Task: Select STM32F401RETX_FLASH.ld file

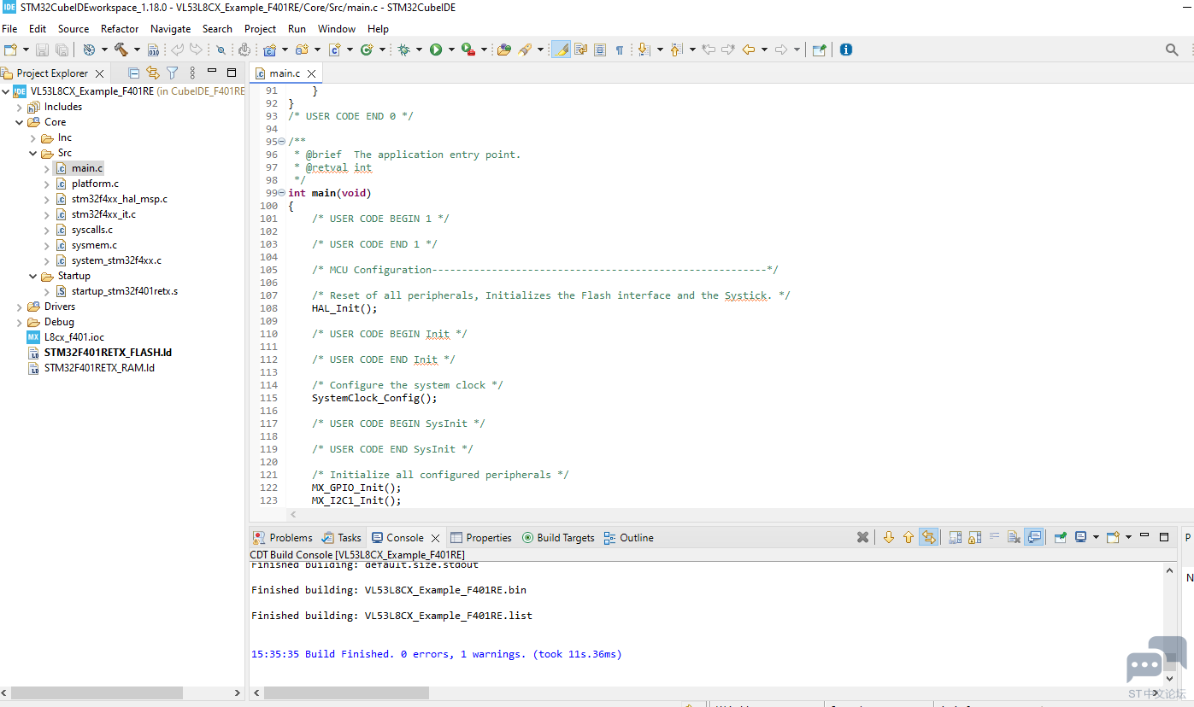Action: coord(108,353)
